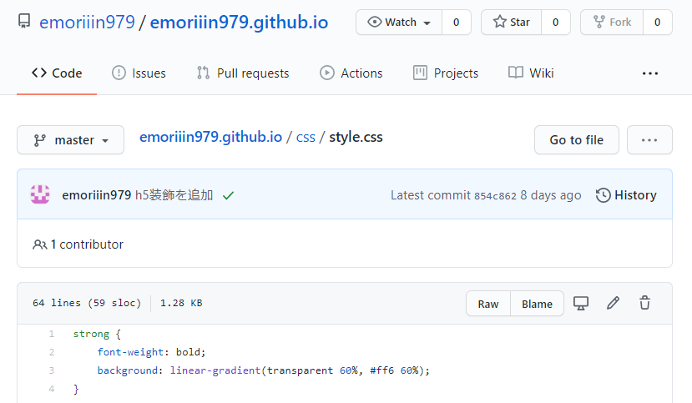This screenshot has width=692, height=403.
Task: Switch to the Issues tab
Action: (x=139, y=73)
